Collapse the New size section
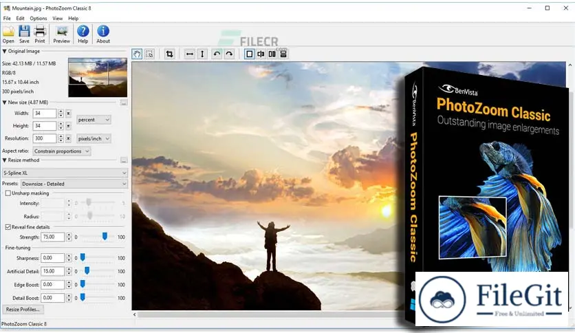This screenshot has height=333, width=575. coord(4,103)
